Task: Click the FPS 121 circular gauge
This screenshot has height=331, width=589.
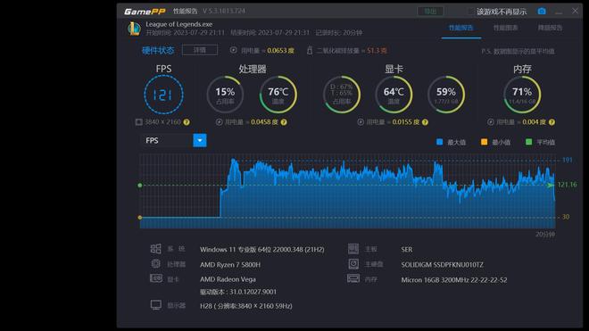Action: [x=163, y=95]
